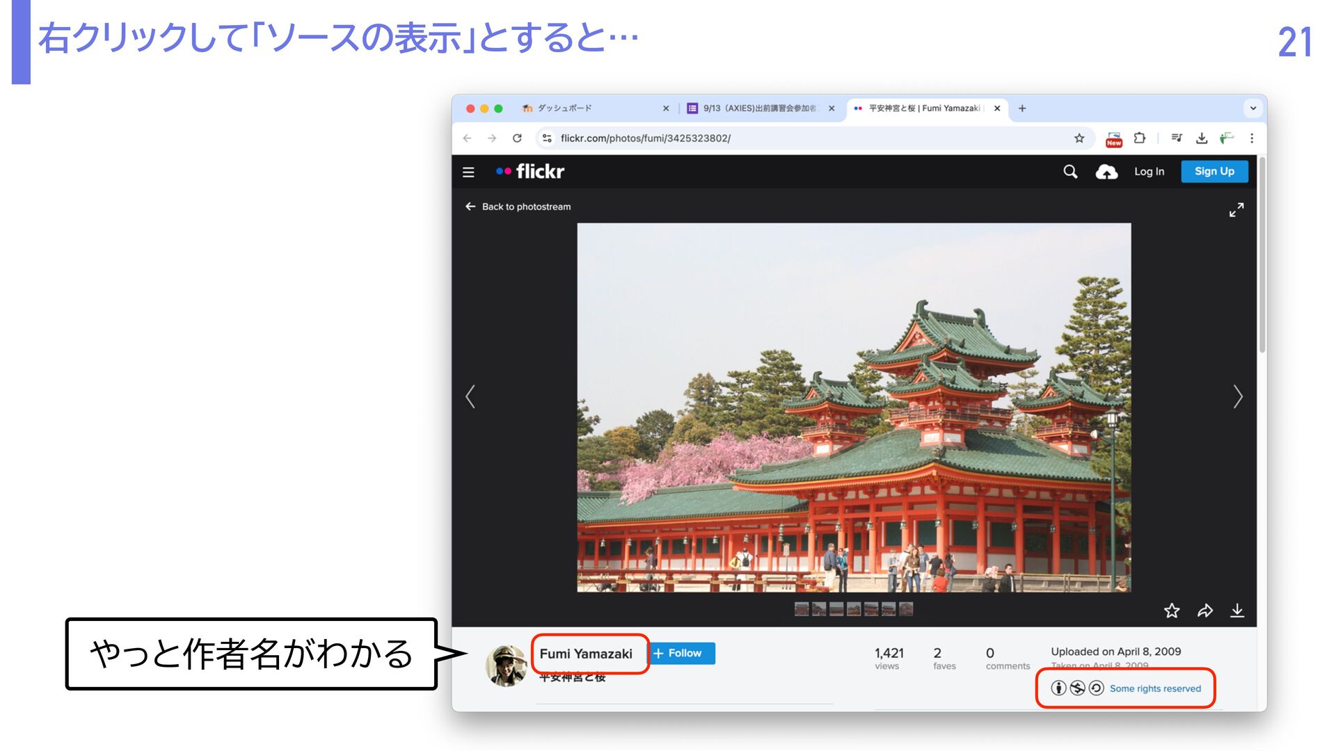Bookmark the page with the address bar star
This screenshot has height=751, width=1336.
tap(1079, 138)
